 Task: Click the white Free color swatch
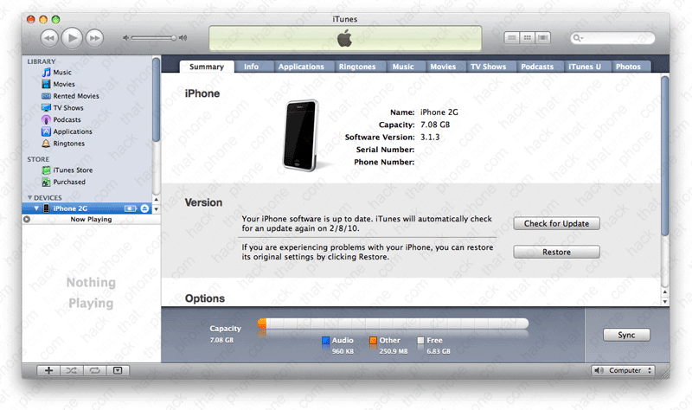click(420, 340)
